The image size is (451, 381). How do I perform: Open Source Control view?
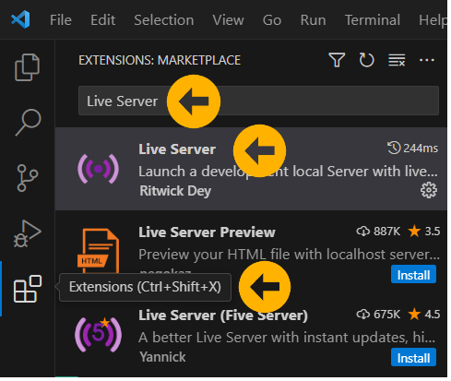click(27, 178)
